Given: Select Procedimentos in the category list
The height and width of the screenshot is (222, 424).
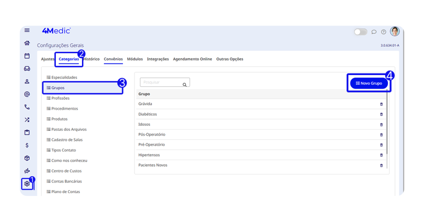Looking at the screenshot, I should tap(65, 109).
